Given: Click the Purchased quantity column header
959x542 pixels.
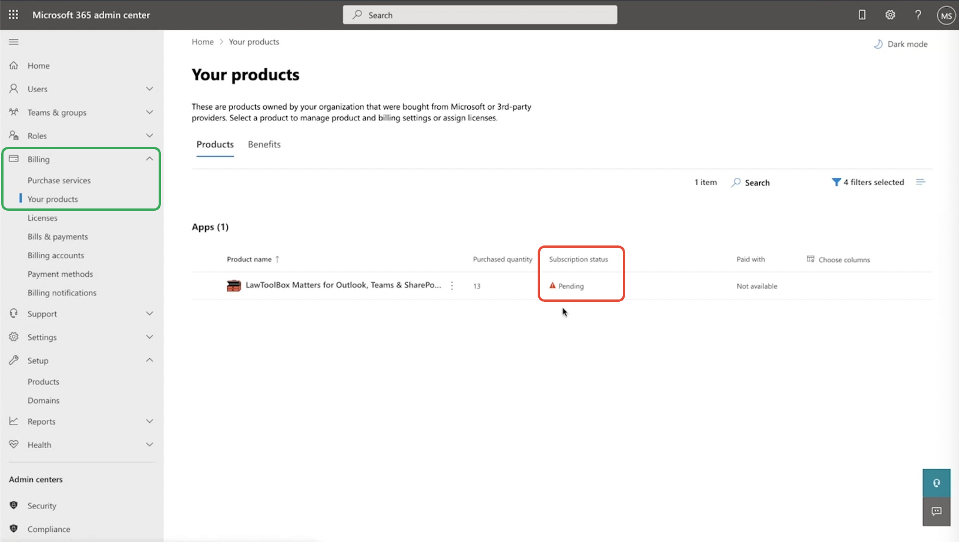Looking at the screenshot, I should click(x=502, y=259).
